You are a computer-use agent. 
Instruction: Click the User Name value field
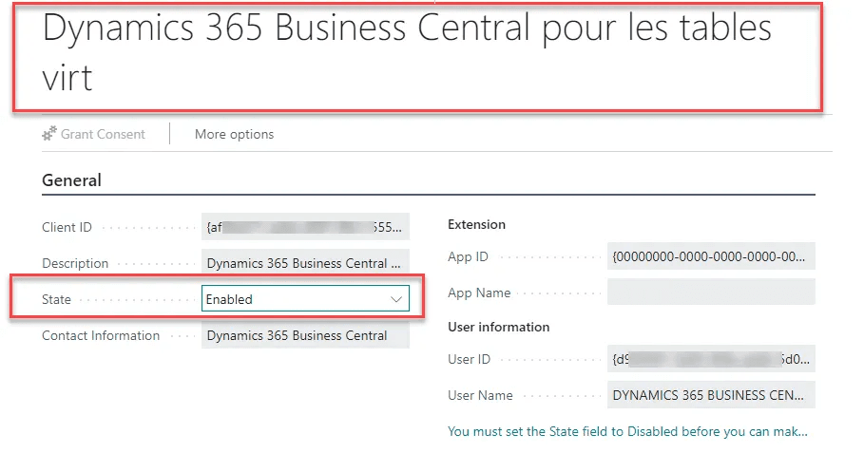(711, 395)
